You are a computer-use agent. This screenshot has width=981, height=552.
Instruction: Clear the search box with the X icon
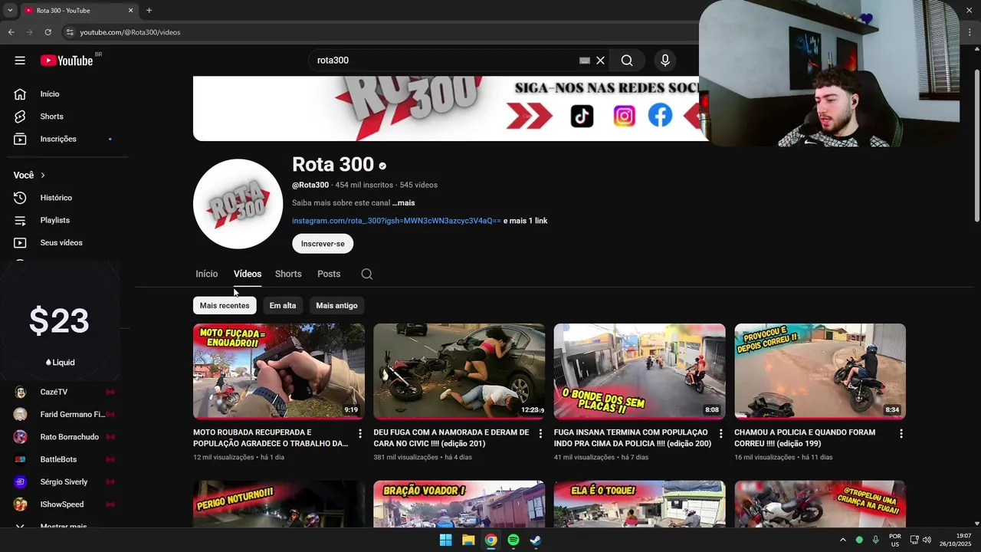(x=601, y=61)
